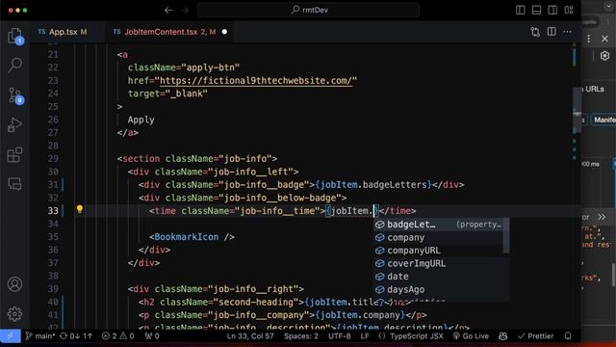Click line number 29 in the gutter

53,158
